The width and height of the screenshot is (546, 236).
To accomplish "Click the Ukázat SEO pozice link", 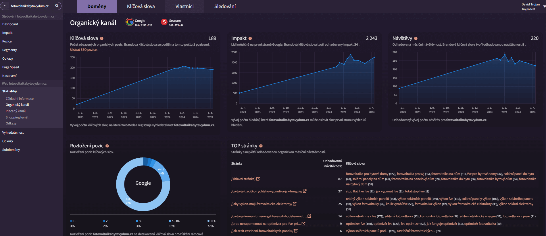I will [84, 50].
